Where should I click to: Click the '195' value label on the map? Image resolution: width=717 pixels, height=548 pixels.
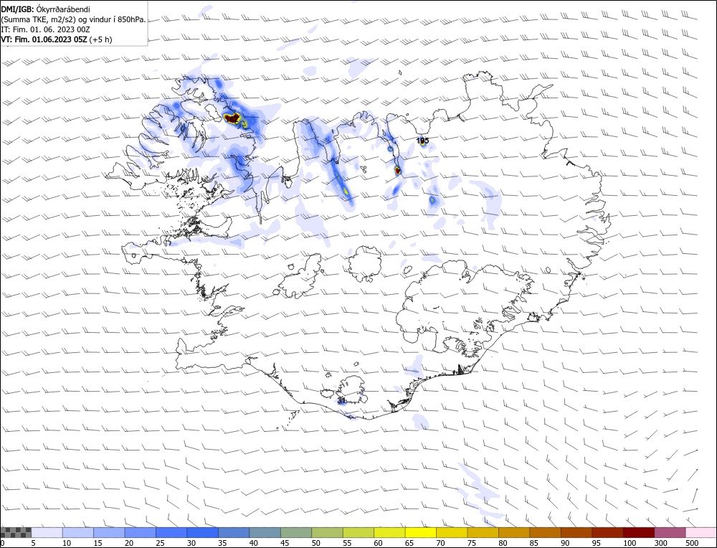422,141
